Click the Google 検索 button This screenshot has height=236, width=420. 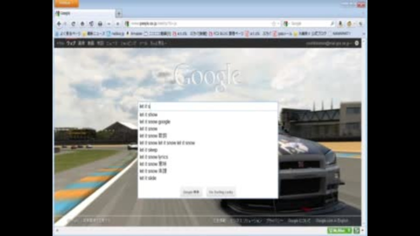191,192
